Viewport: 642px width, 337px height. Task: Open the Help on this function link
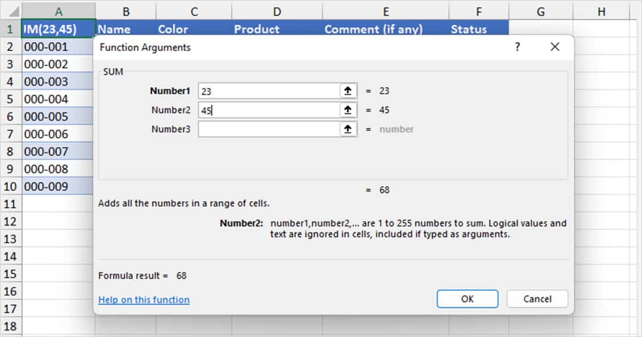click(x=143, y=300)
